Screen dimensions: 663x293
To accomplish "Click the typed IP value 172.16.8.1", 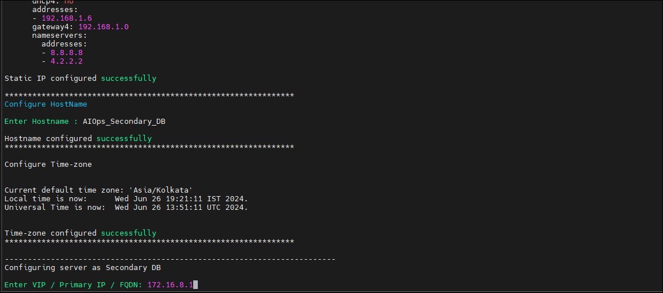I will click(170, 285).
